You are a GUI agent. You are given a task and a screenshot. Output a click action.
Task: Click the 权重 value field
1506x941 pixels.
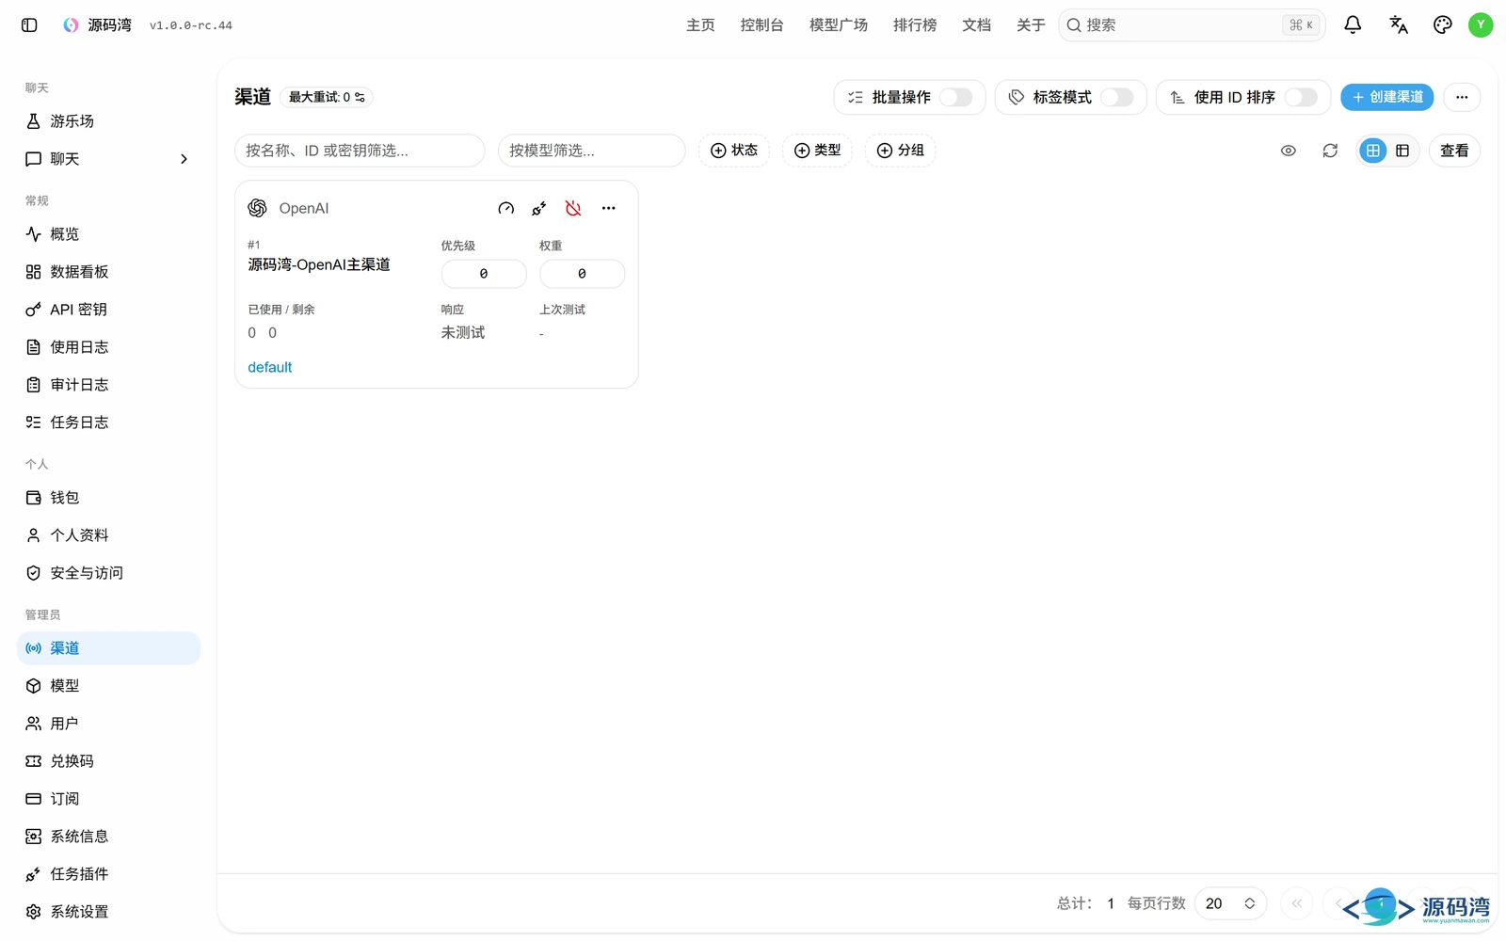[x=582, y=274]
